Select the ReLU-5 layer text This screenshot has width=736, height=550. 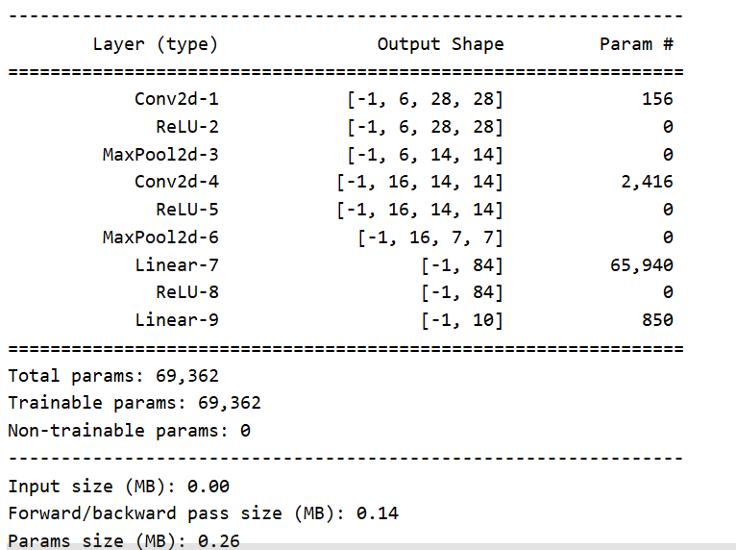coord(187,210)
